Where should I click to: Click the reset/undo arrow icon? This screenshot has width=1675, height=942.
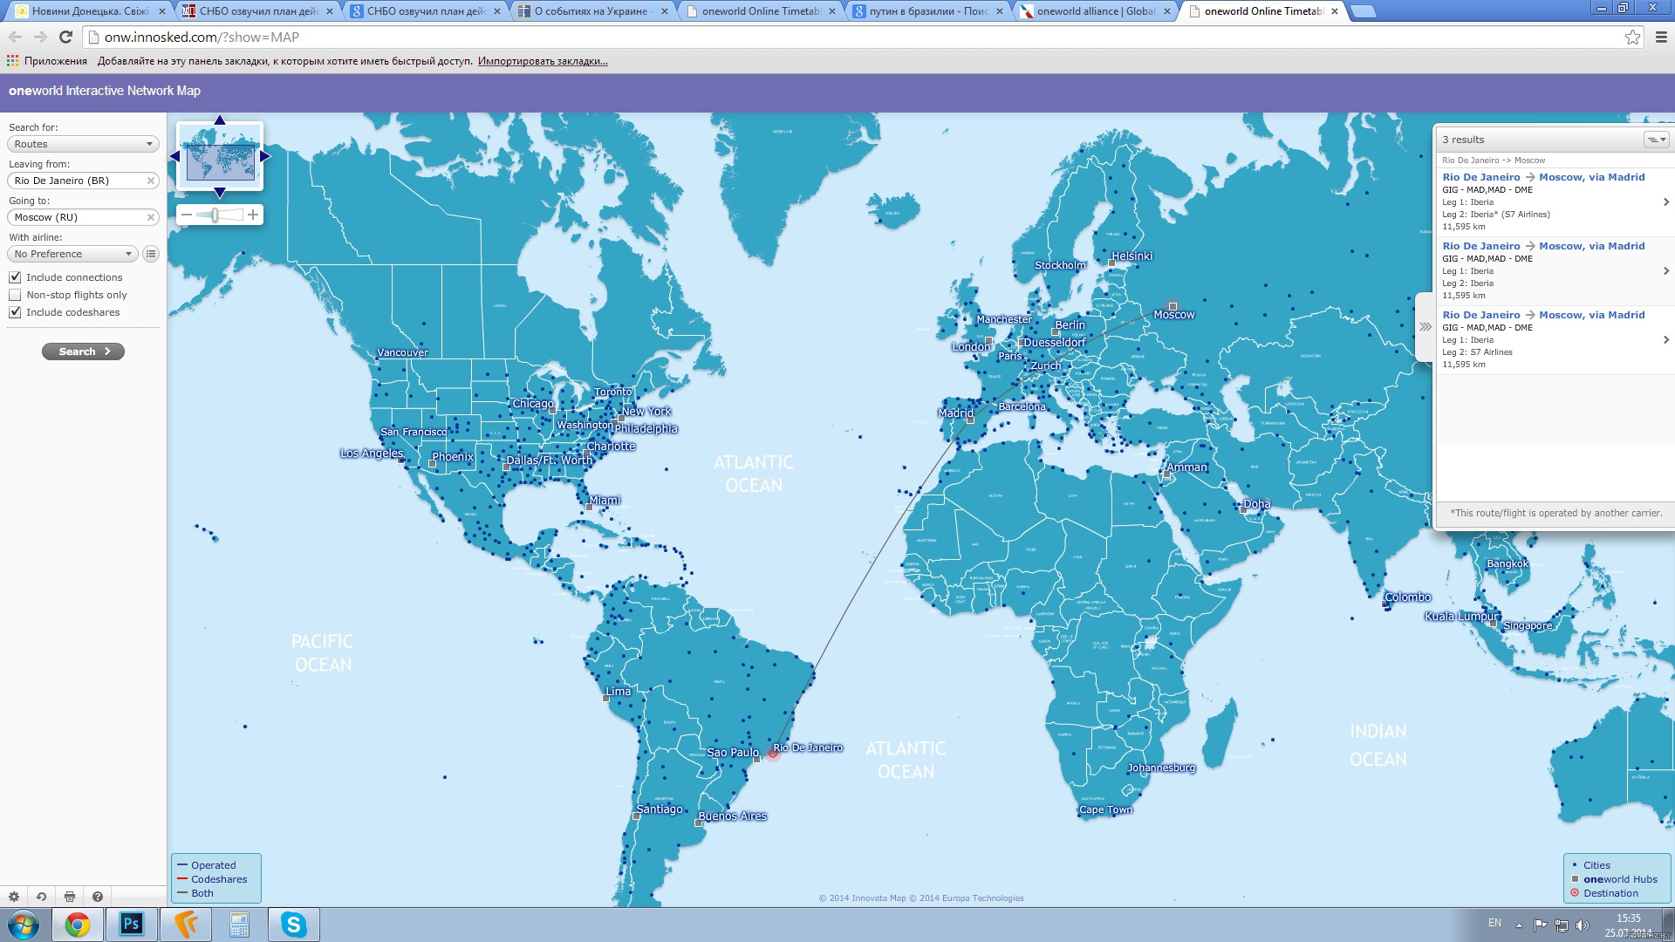point(41,897)
